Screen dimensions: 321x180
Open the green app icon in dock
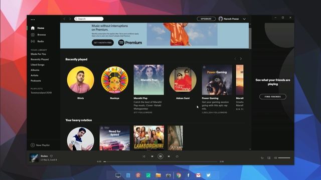pos(148,175)
